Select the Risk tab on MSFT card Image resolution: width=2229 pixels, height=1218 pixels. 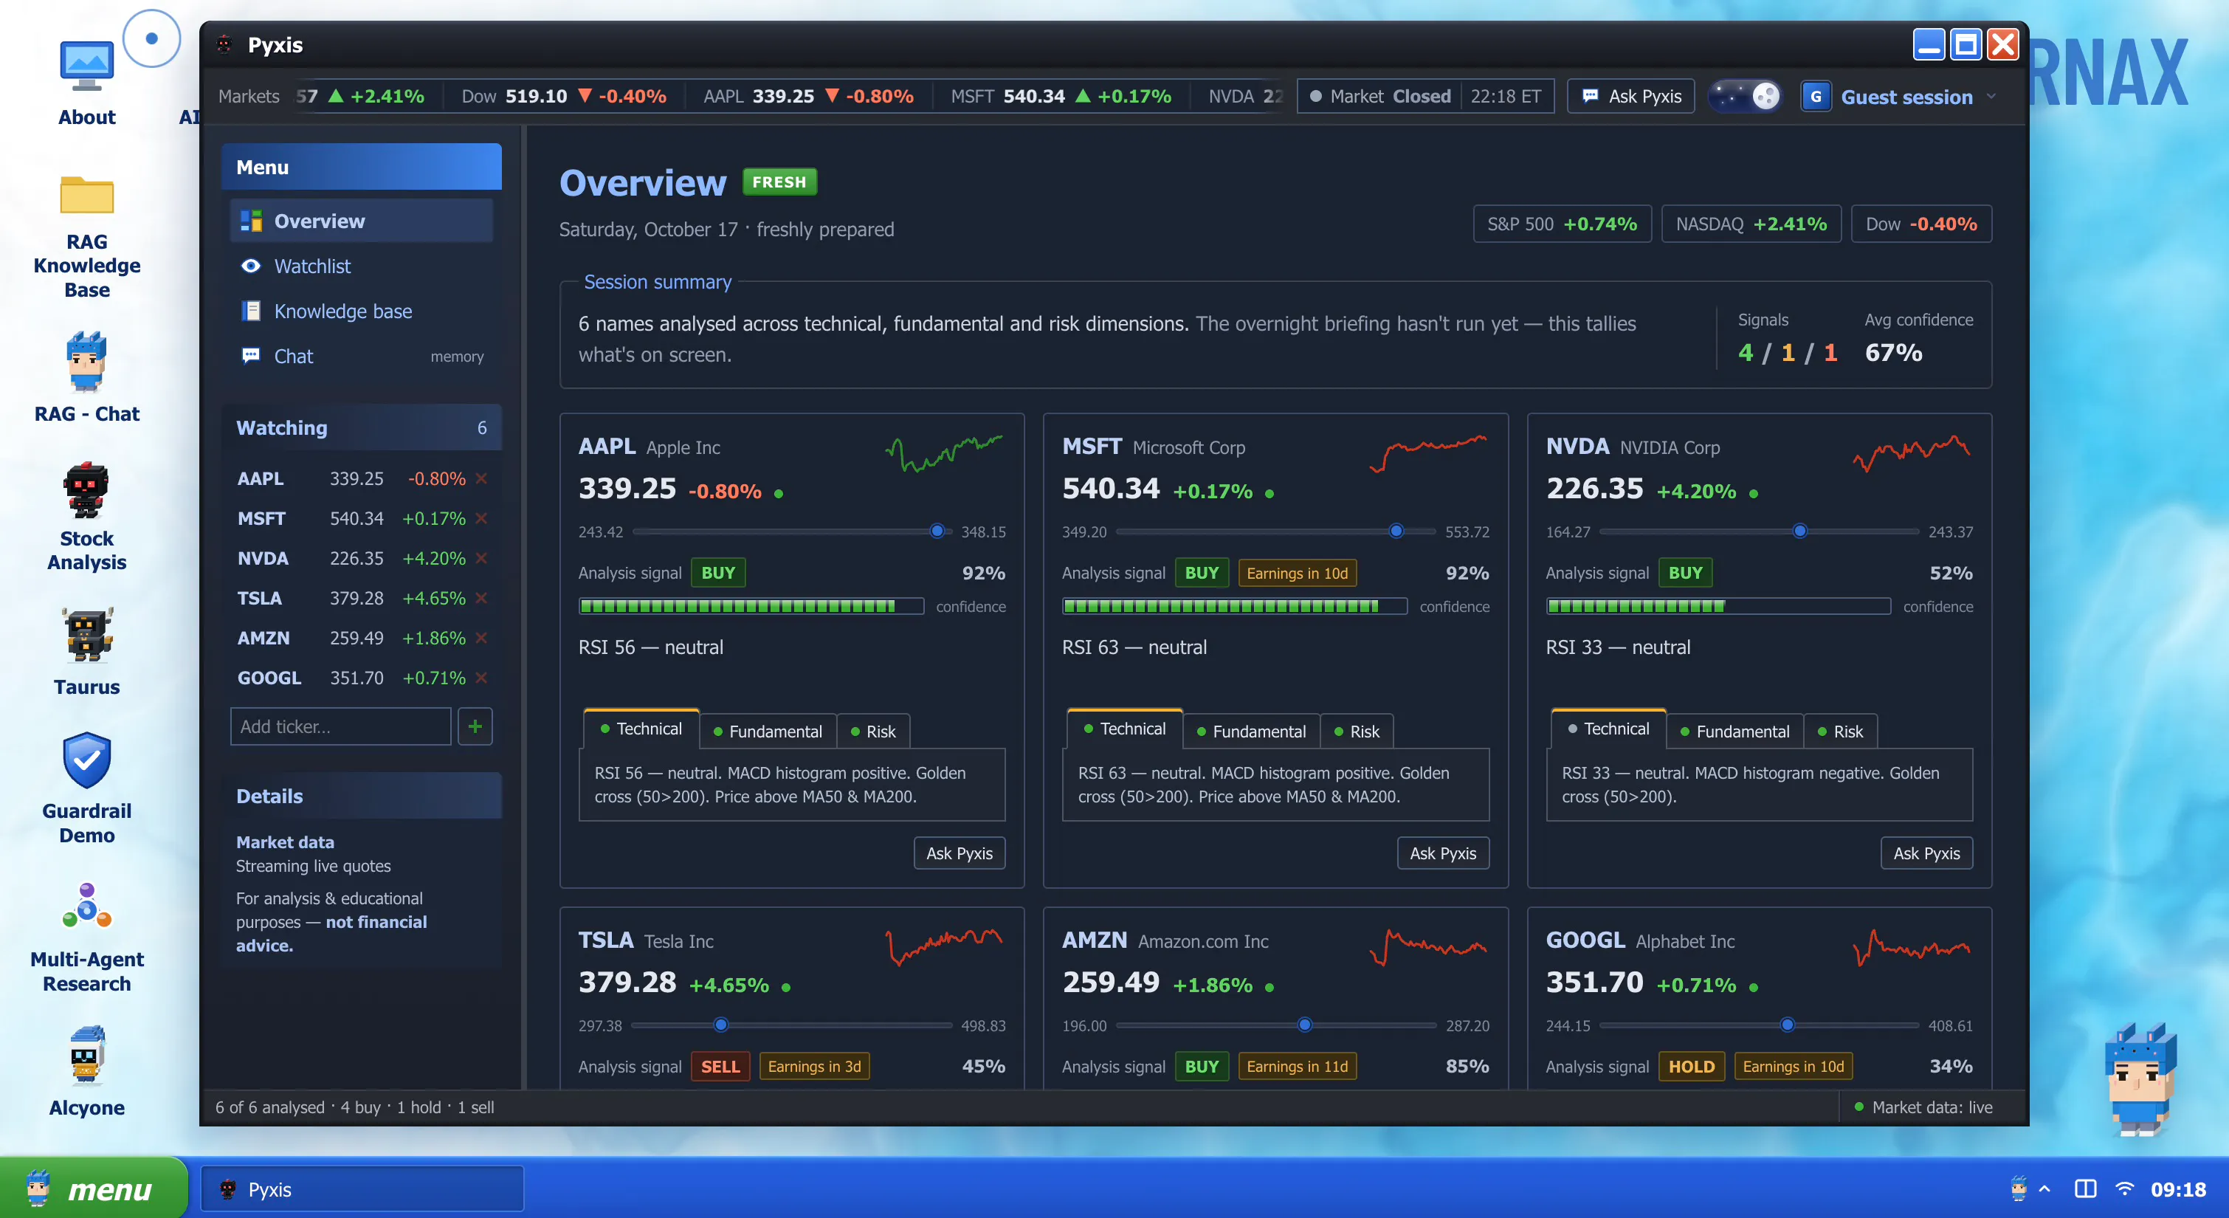(x=1356, y=731)
